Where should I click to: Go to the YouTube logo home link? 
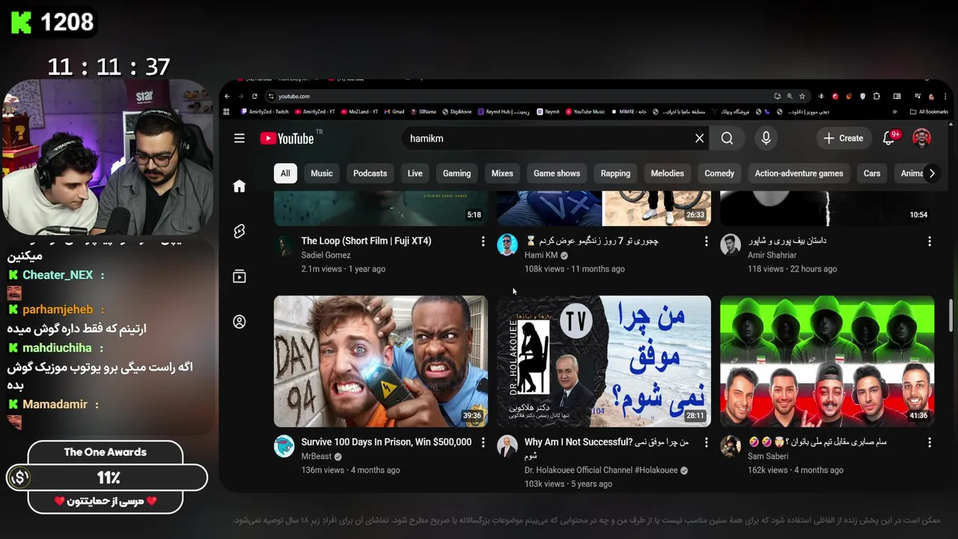click(287, 138)
